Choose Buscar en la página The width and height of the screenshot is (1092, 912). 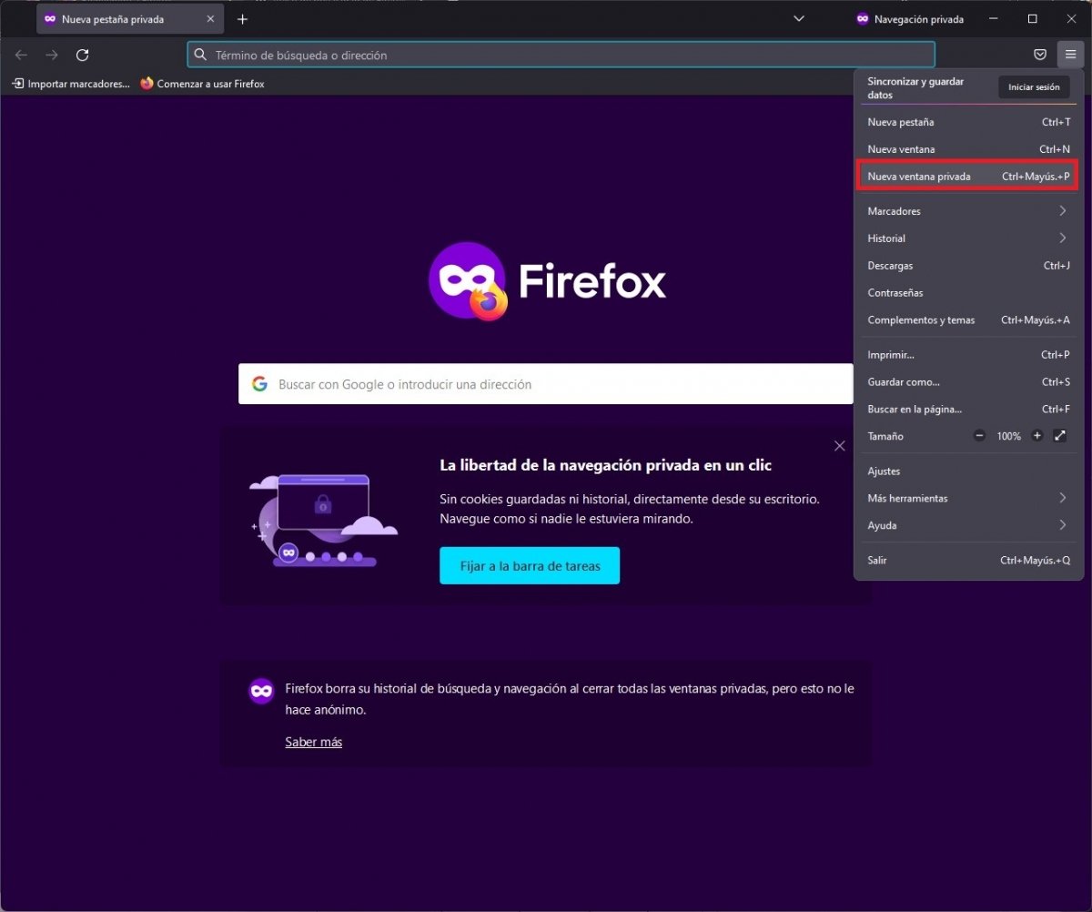click(x=968, y=410)
